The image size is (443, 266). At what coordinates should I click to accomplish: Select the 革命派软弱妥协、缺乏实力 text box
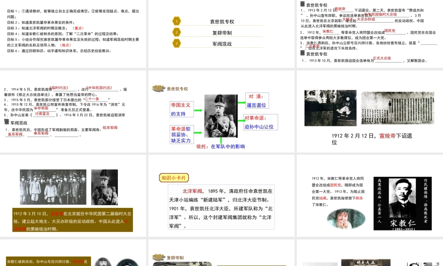(181, 135)
